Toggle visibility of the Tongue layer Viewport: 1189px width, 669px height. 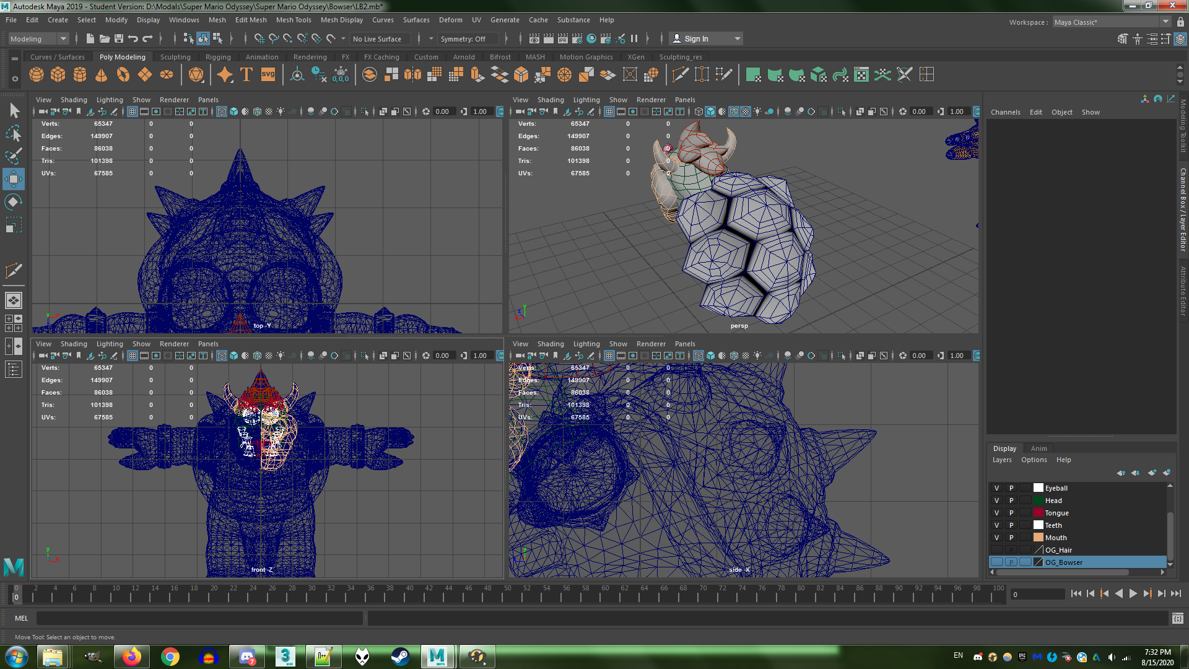(996, 513)
